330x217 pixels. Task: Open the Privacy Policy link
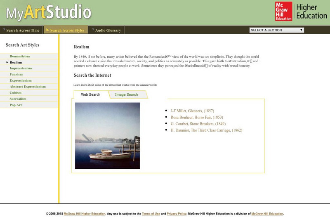(177, 214)
